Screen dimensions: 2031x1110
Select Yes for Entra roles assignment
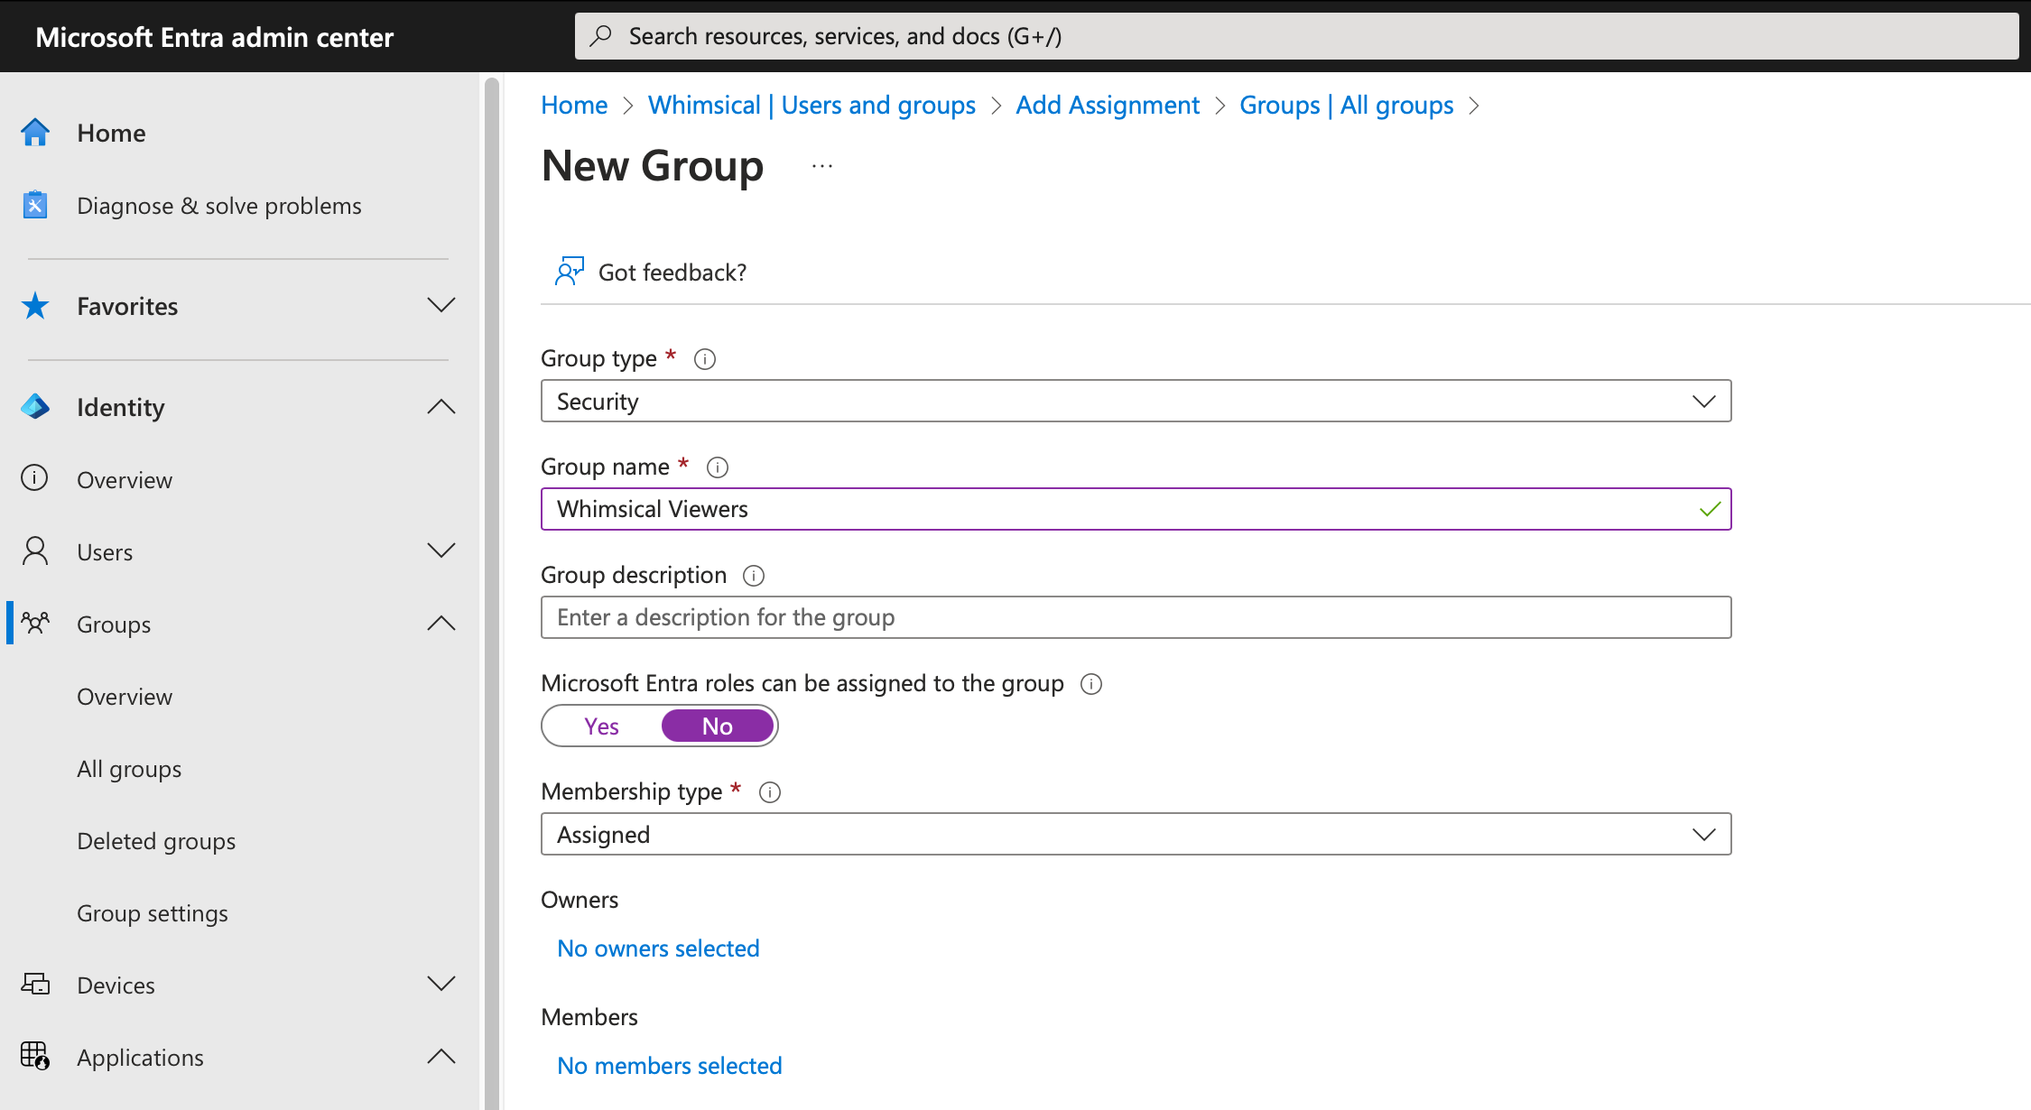[601, 726]
